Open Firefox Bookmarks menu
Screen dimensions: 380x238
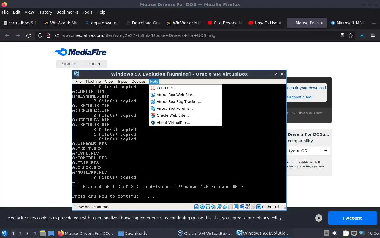[67, 12]
